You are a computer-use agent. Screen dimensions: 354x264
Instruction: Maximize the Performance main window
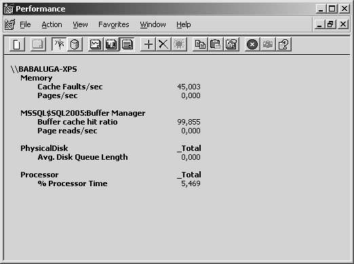point(332,9)
